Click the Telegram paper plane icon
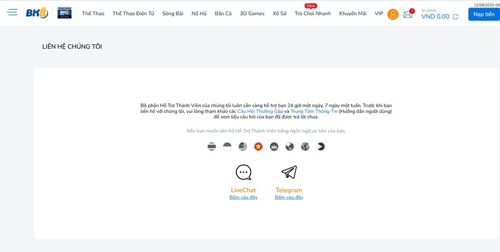 point(289,172)
